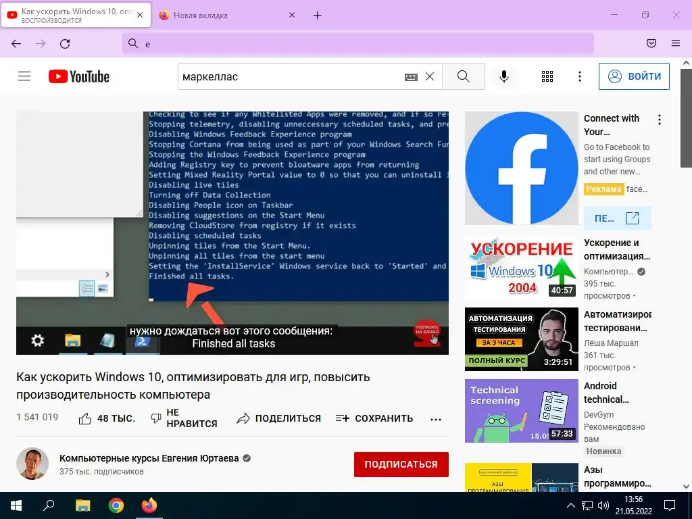Launch Chrome from the taskbar
The height and width of the screenshot is (519, 692).
click(116, 505)
